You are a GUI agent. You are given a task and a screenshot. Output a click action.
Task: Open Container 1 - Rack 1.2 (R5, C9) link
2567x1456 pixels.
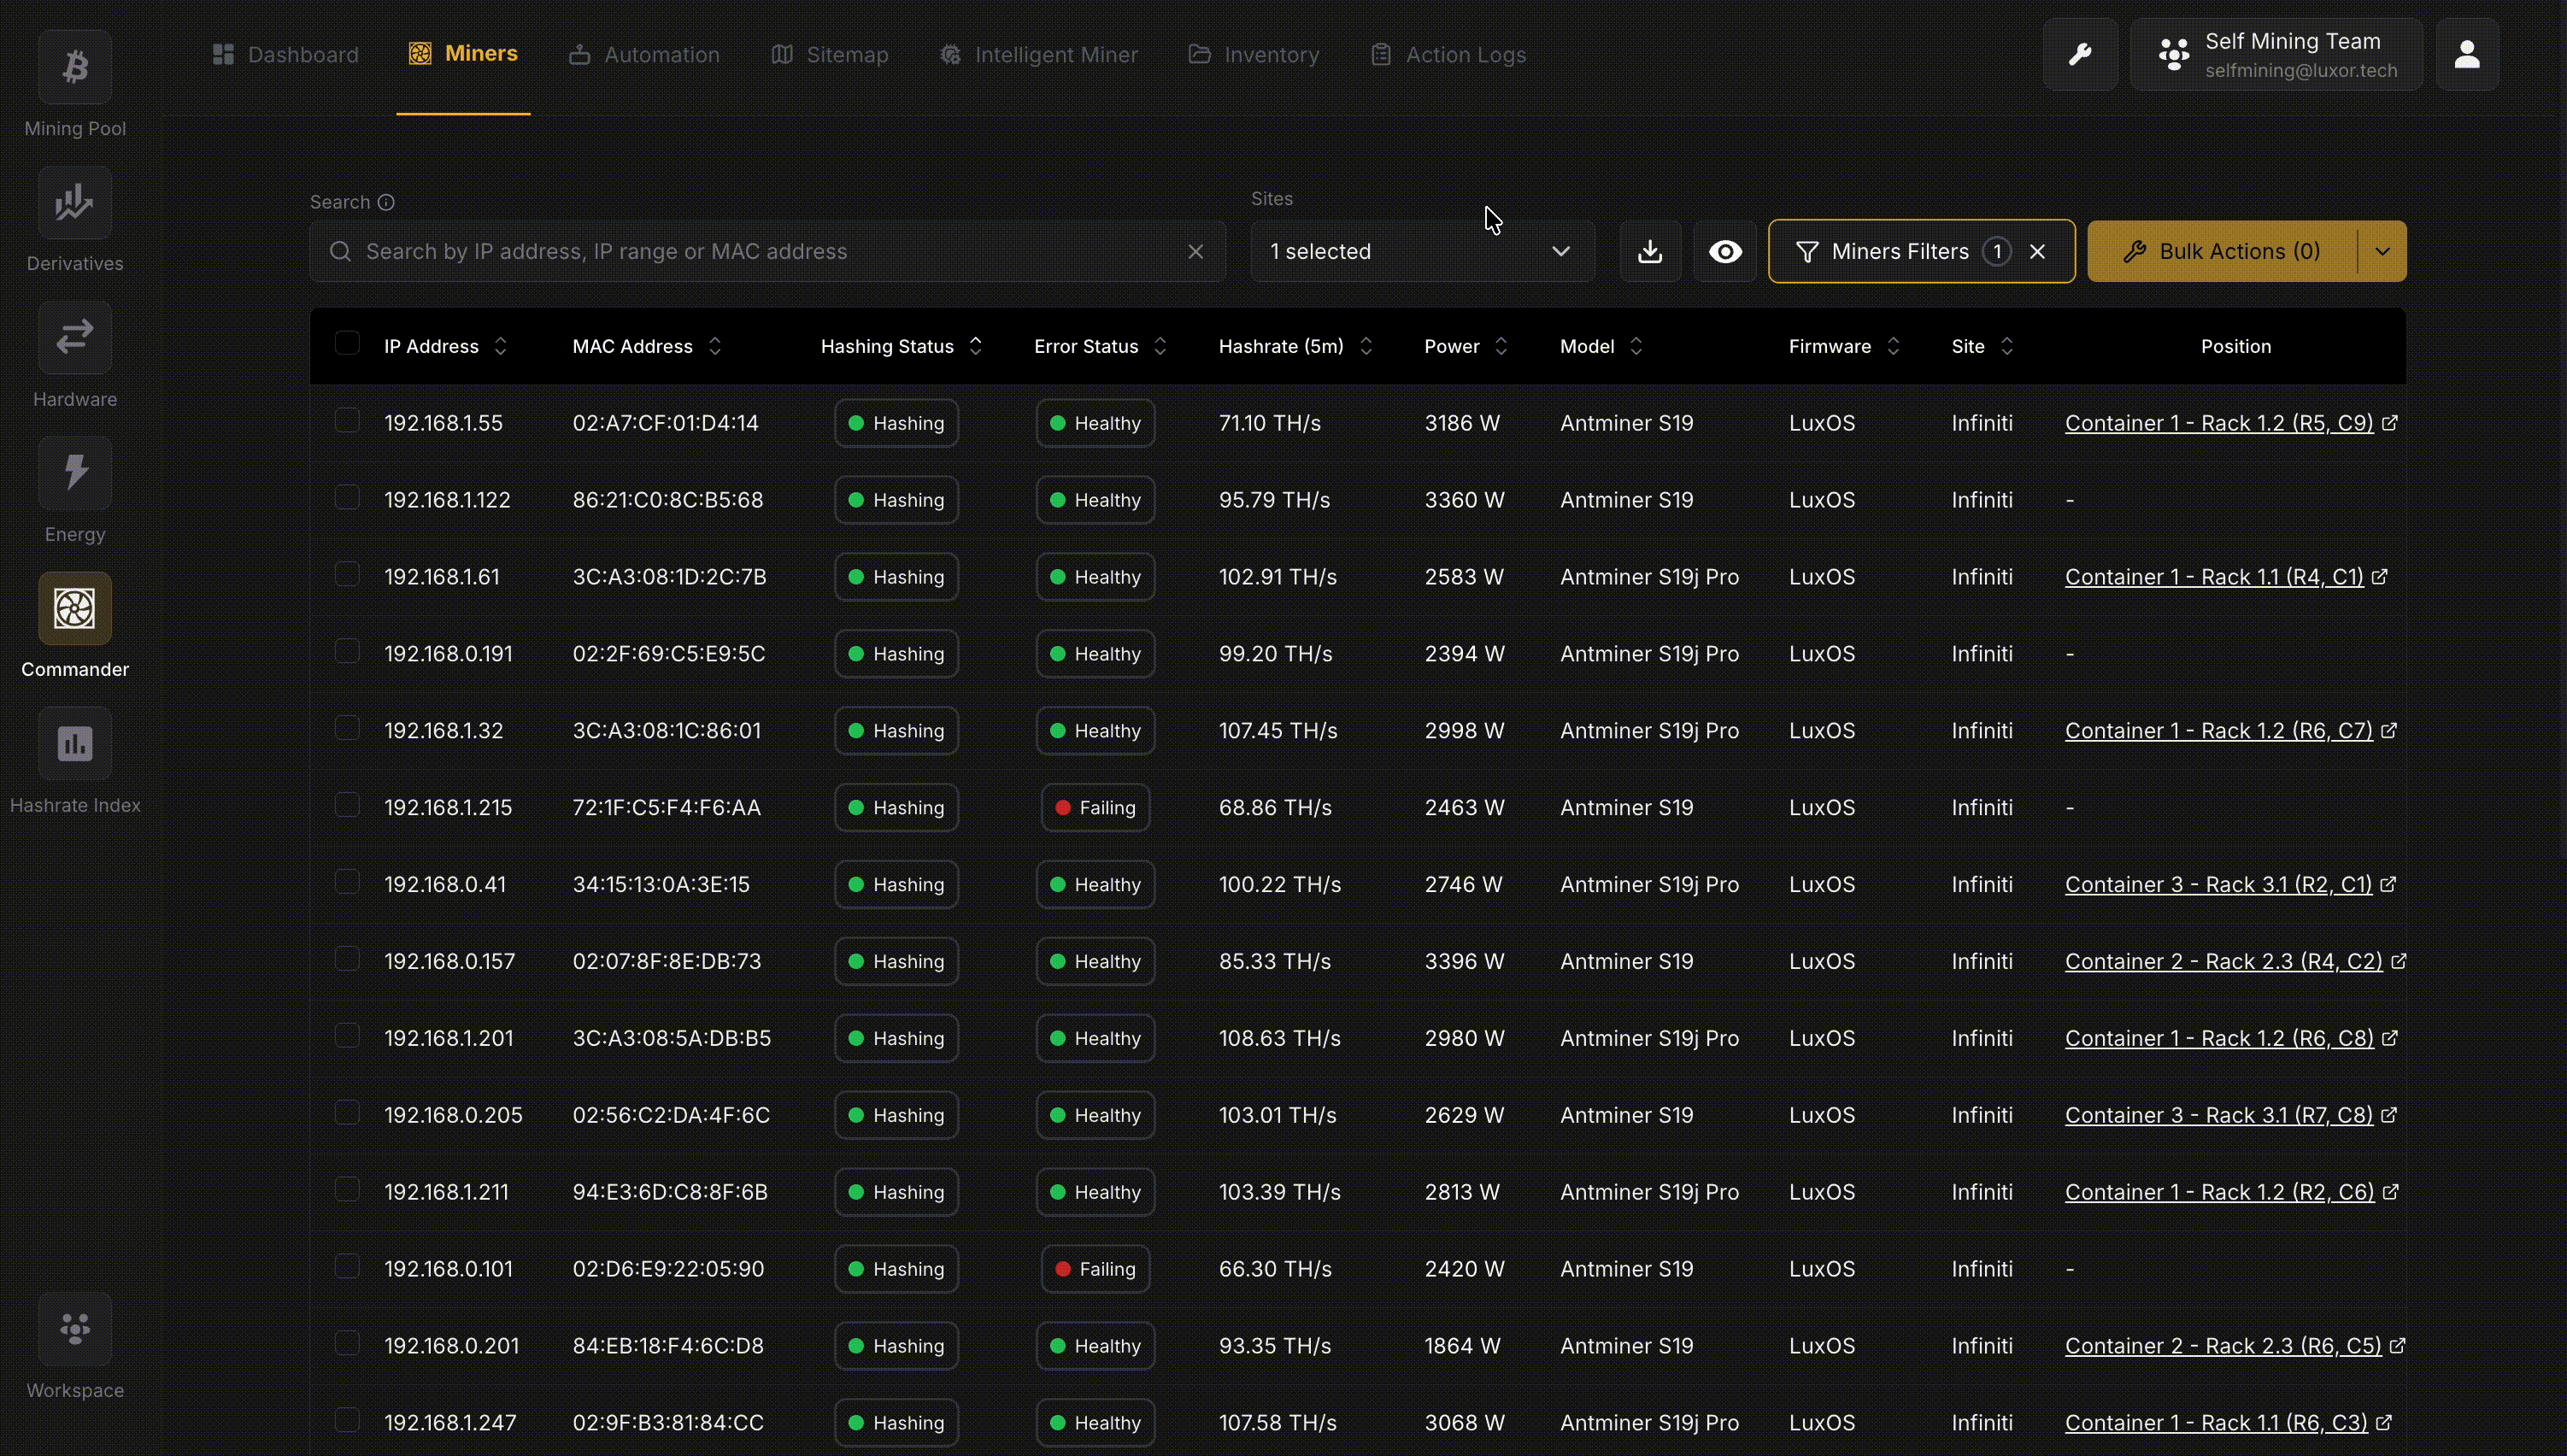pyautogui.click(x=2220, y=423)
